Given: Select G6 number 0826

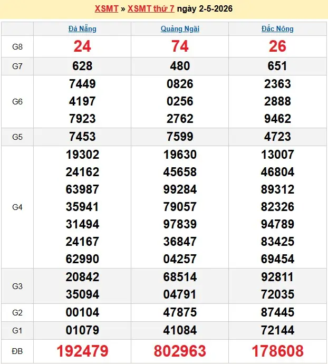Looking at the screenshot, I should tap(180, 84).
